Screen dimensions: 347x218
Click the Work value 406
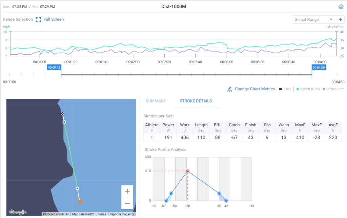click(185, 138)
